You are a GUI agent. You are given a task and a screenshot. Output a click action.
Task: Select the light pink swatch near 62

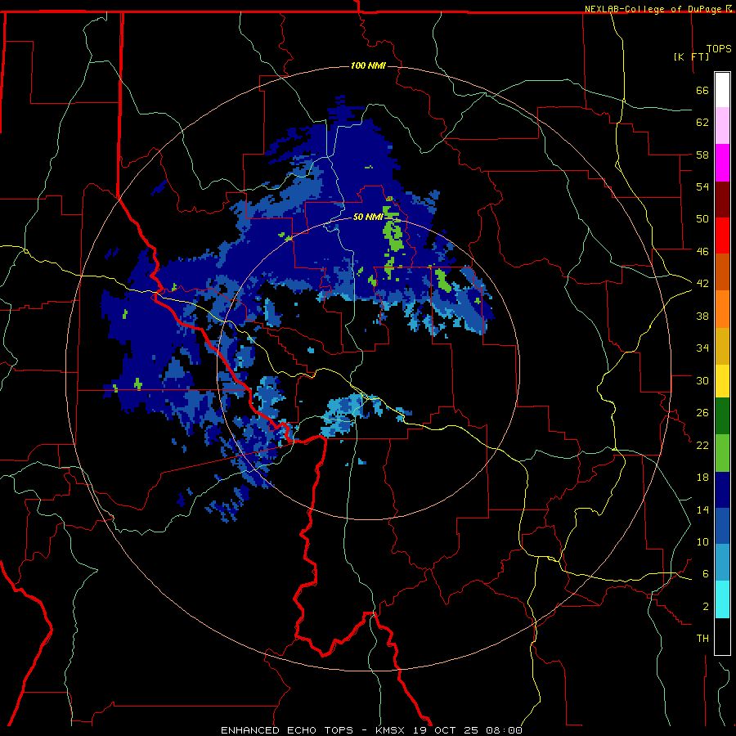(722, 125)
